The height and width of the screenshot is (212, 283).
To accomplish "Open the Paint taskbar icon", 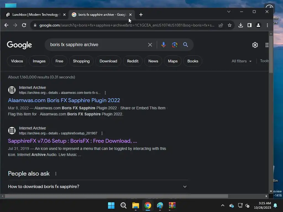I will [x=160, y=205].
